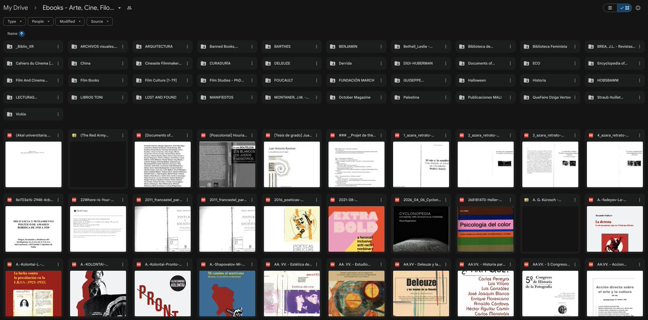Open more actions for 268181470-Heller file
This screenshot has width=648, height=320.
coord(511,200)
